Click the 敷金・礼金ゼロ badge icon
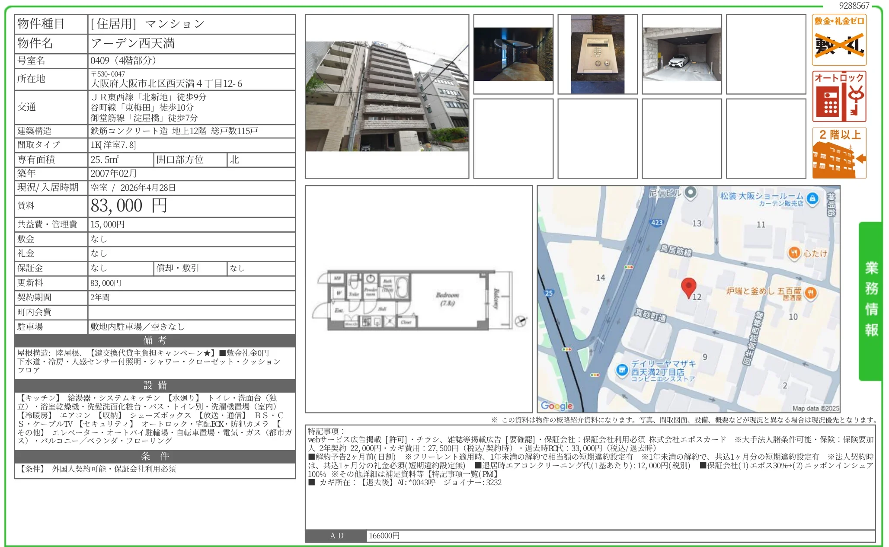The image size is (889, 547). click(839, 40)
